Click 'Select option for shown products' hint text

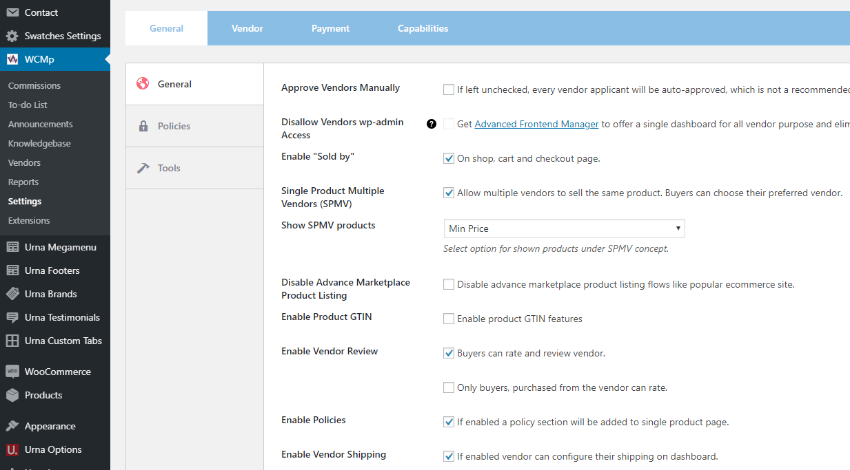click(x=556, y=248)
